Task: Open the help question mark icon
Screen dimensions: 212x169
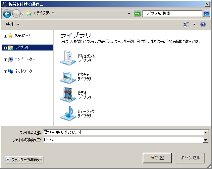Action: pyautogui.click(x=203, y=24)
